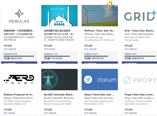Open the Nebulas logo thumbnail
157x116 pixels.
[19, 16]
